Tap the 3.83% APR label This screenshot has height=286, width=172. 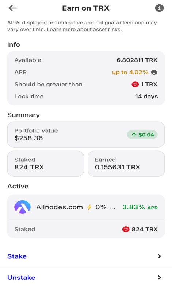[140, 207]
